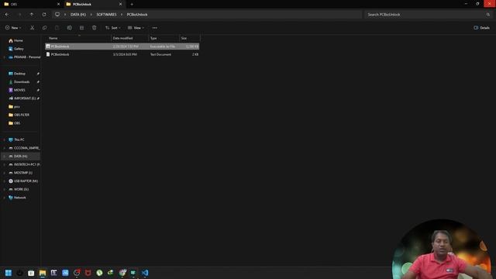Add a new Explorer tab
This screenshot has width=496, height=279.
point(132,4)
